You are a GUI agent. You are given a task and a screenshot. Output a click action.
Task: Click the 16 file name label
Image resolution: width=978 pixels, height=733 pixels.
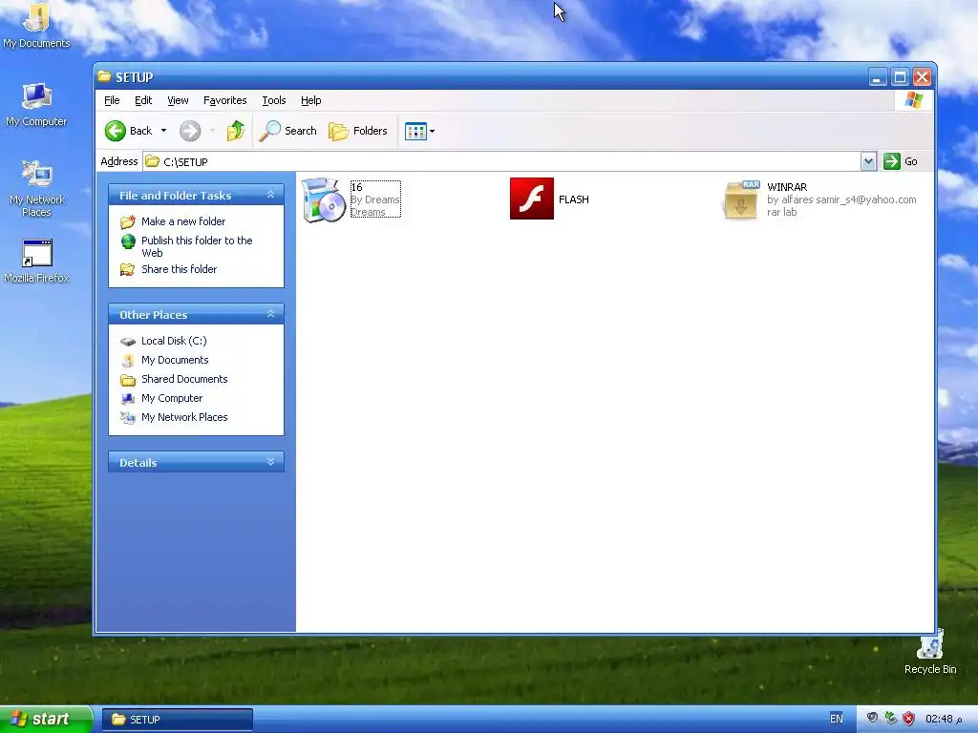coord(357,187)
